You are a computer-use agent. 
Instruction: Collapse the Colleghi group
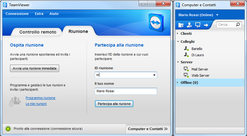[178, 42]
